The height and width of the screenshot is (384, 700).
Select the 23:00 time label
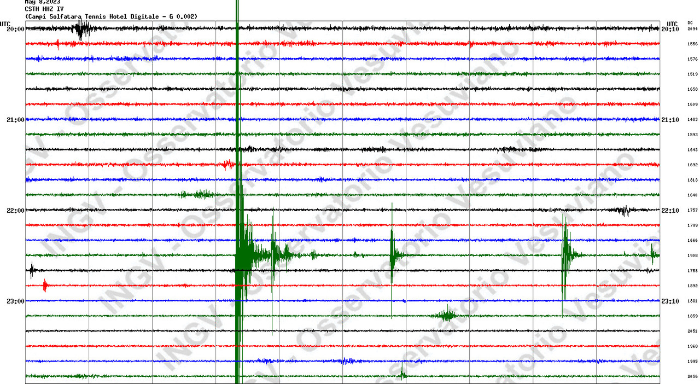pyautogui.click(x=15, y=301)
